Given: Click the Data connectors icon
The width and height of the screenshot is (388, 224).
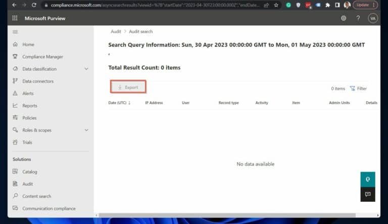Looking at the screenshot, I should pos(15,81).
